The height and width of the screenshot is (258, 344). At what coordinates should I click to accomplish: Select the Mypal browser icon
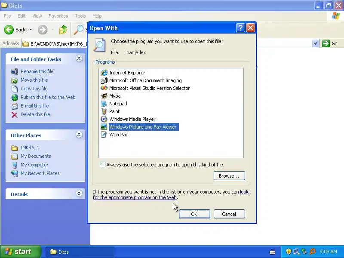(104, 96)
